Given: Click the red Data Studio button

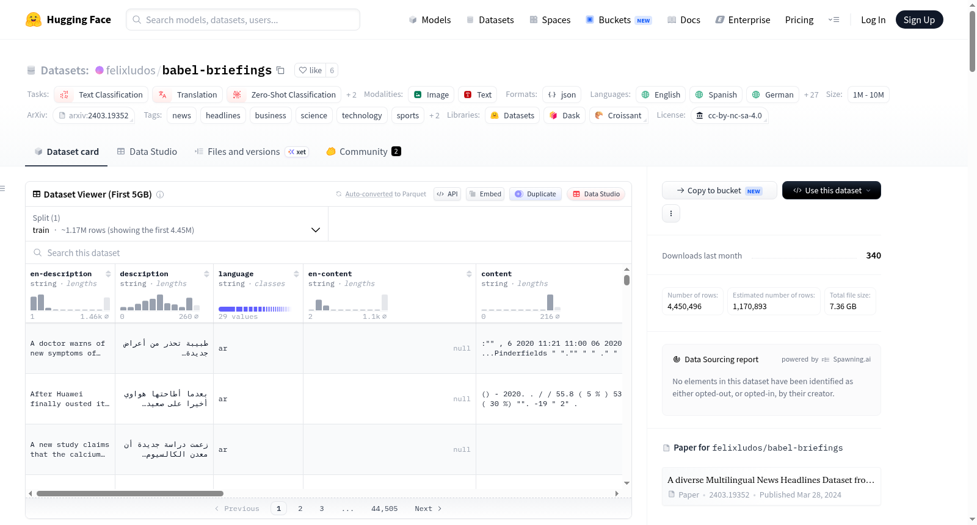Looking at the screenshot, I should [x=595, y=194].
